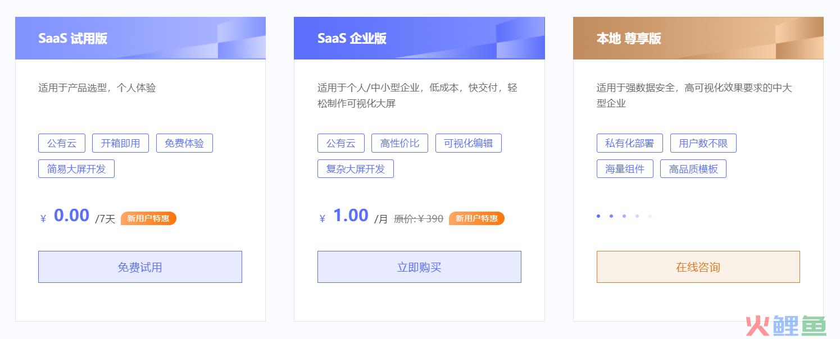Click the 立即购买 button

click(x=419, y=267)
